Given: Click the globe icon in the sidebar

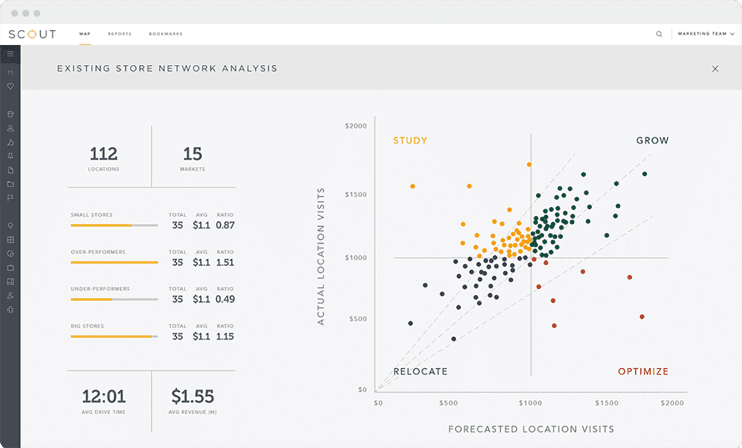Looking at the screenshot, I should [10, 254].
